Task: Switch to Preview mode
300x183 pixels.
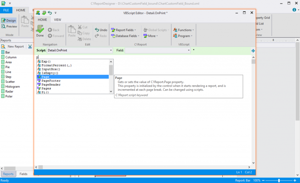Action: (x=9, y=26)
